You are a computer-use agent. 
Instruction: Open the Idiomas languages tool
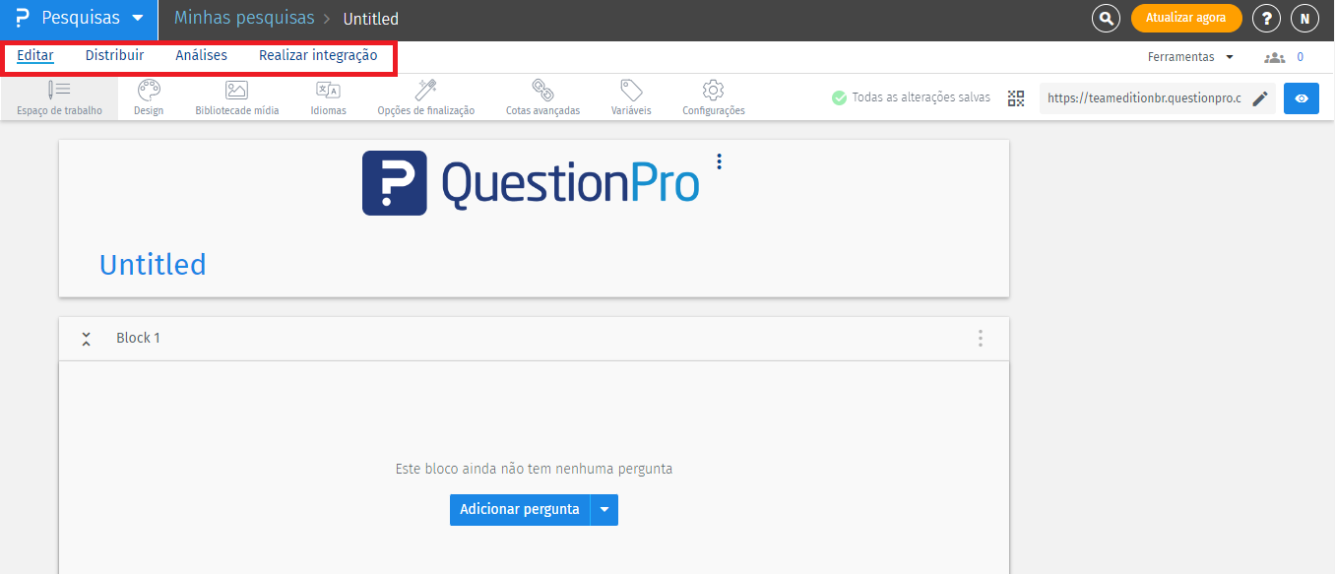click(328, 97)
